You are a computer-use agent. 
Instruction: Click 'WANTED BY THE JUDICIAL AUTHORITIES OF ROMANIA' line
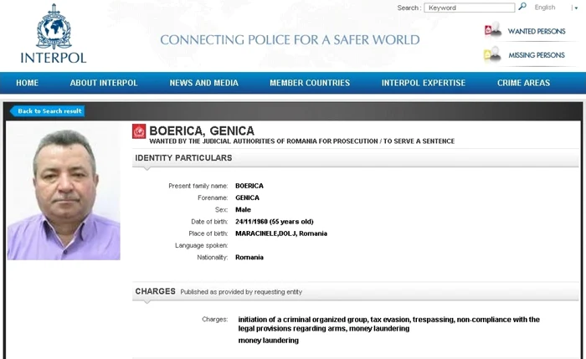302,141
